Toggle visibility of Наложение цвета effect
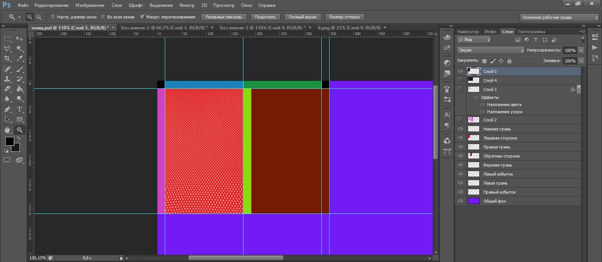The width and height of the screenshot is (602, 262). coord(483,105)
